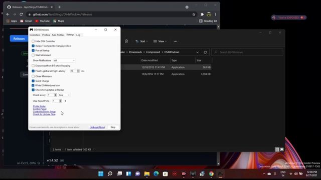Open a new Chrome tab with plus icon
The image size is (321, 180).
point(60,7)
